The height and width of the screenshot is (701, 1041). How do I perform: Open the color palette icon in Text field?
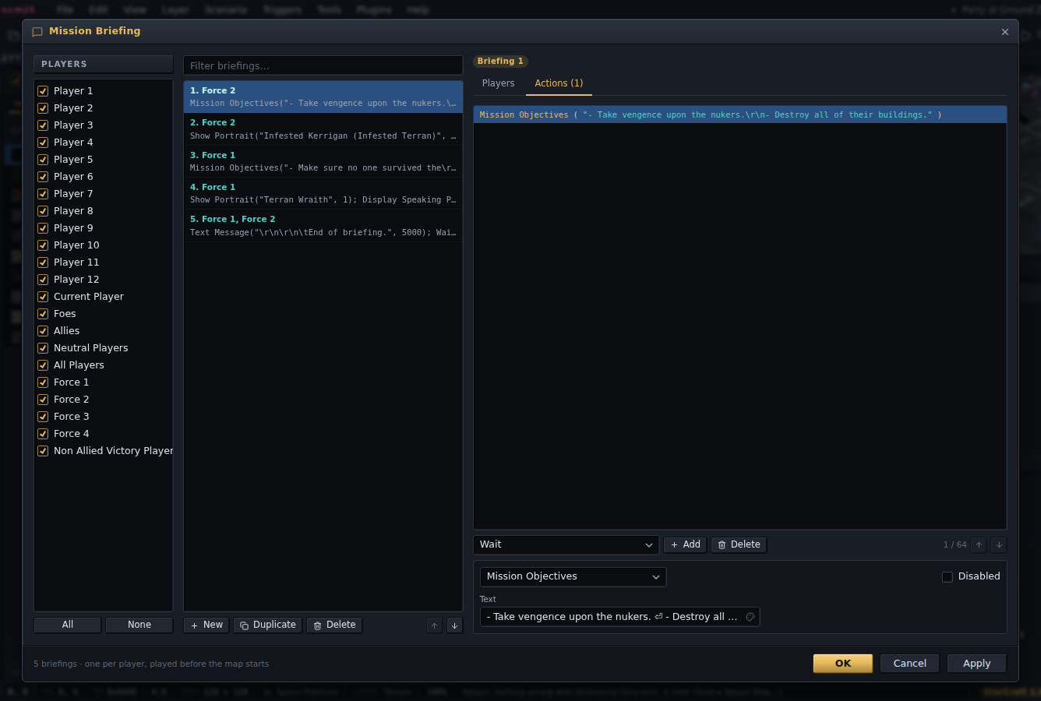750,617
